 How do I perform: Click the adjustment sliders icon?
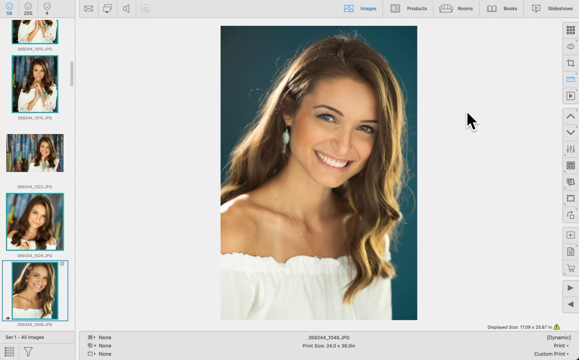(x=570, y=149)
